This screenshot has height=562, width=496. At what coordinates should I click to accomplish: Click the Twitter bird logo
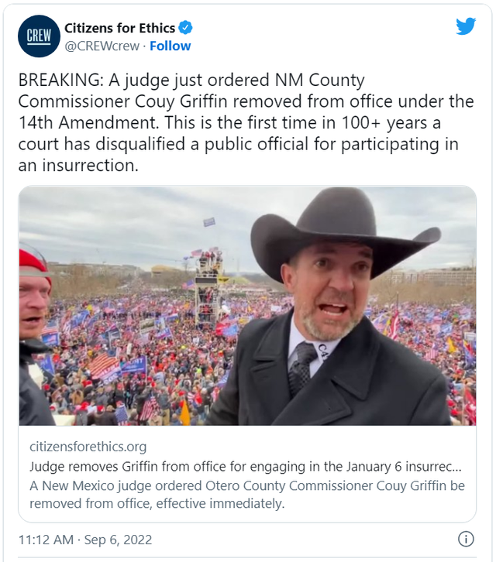465,26
